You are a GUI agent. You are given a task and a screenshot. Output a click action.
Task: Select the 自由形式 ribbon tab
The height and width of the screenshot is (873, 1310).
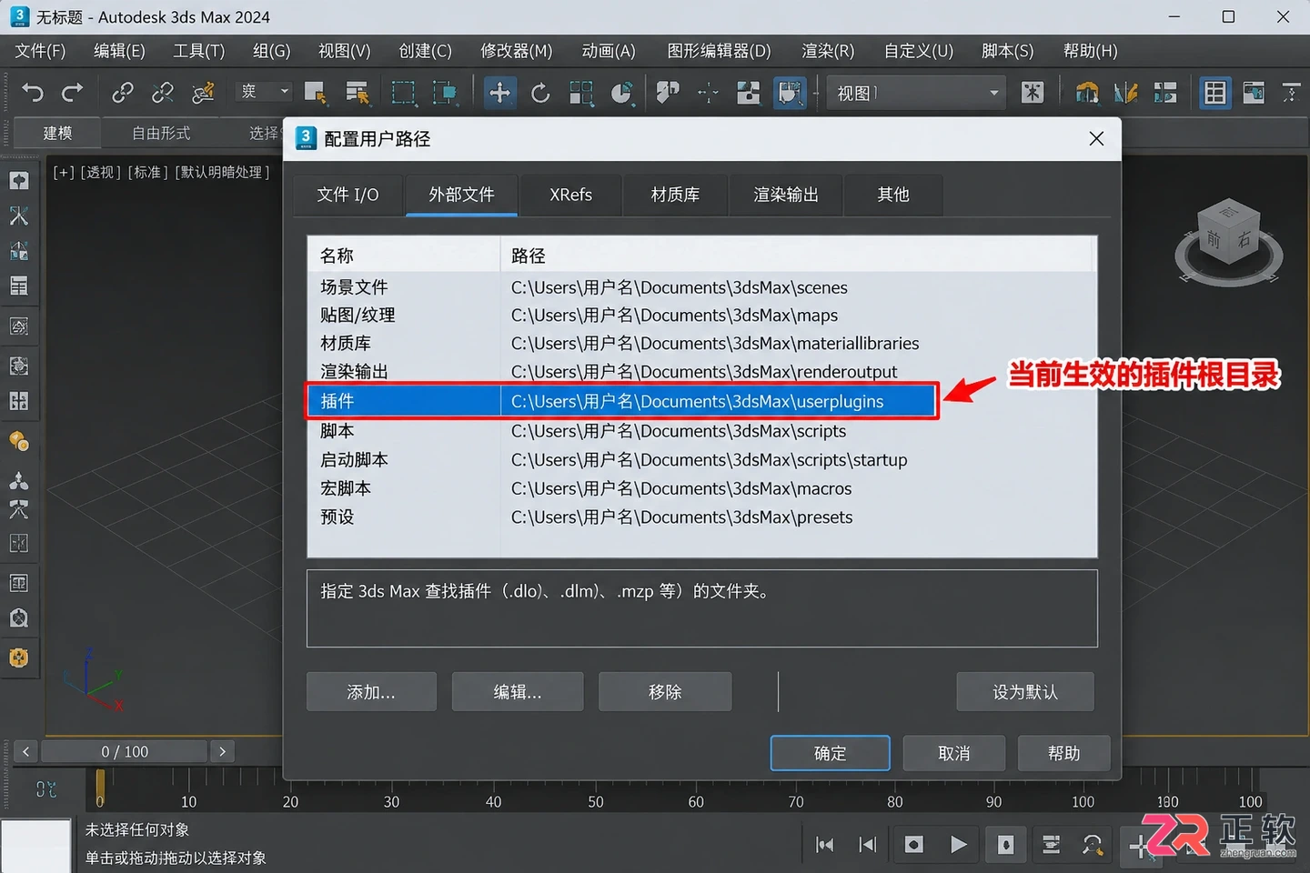[x=161, y=133]
